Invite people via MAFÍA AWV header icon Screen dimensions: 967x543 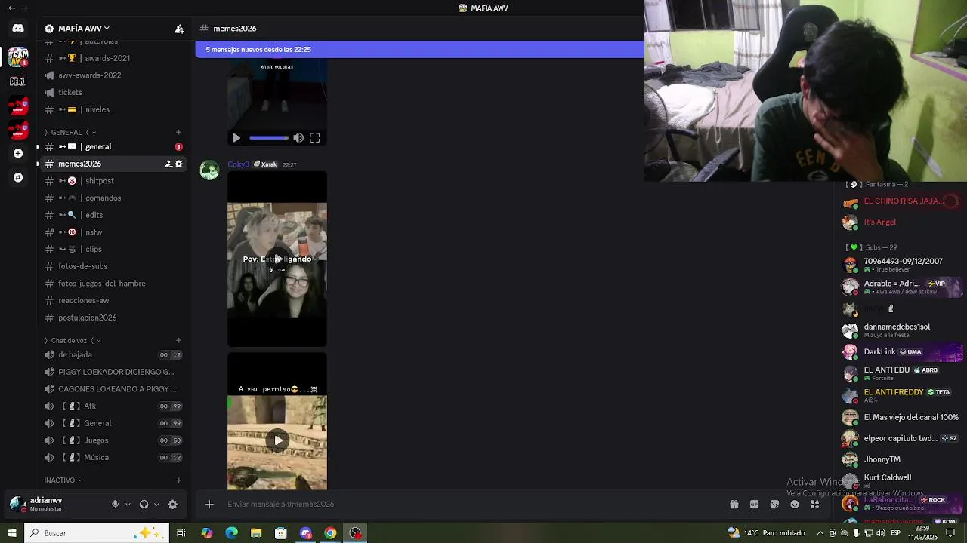pyautogui.click(x=179, y=29)
